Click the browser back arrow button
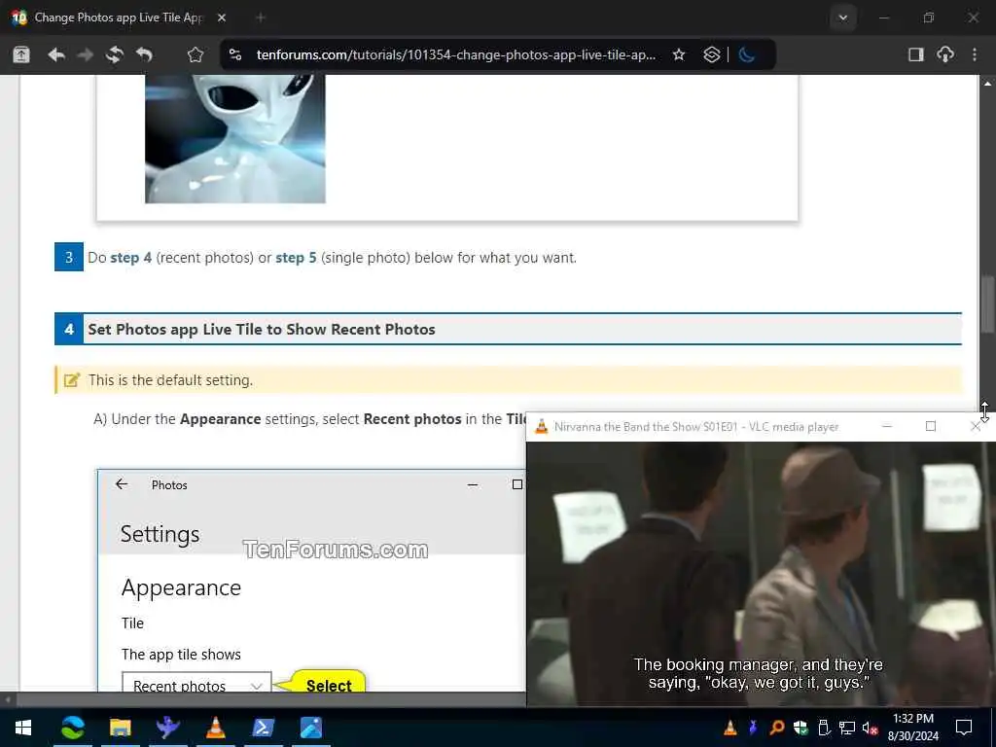This screenshot has height=747, width=996. pos(55,54)
